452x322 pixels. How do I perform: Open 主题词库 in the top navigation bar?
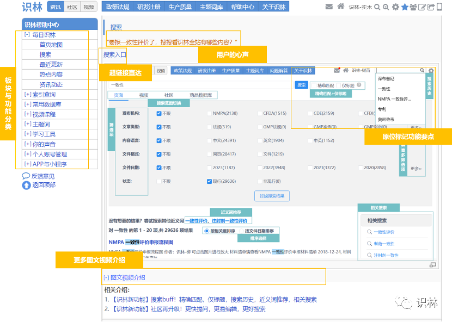tap(211, 7)
